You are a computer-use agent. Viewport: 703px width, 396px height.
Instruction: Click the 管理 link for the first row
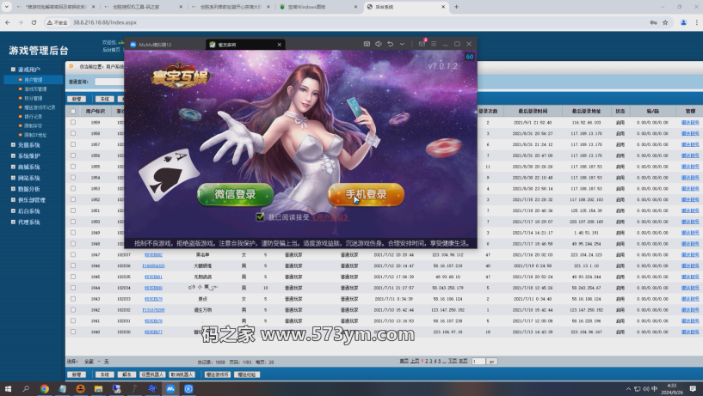click(x=690, y=122)
